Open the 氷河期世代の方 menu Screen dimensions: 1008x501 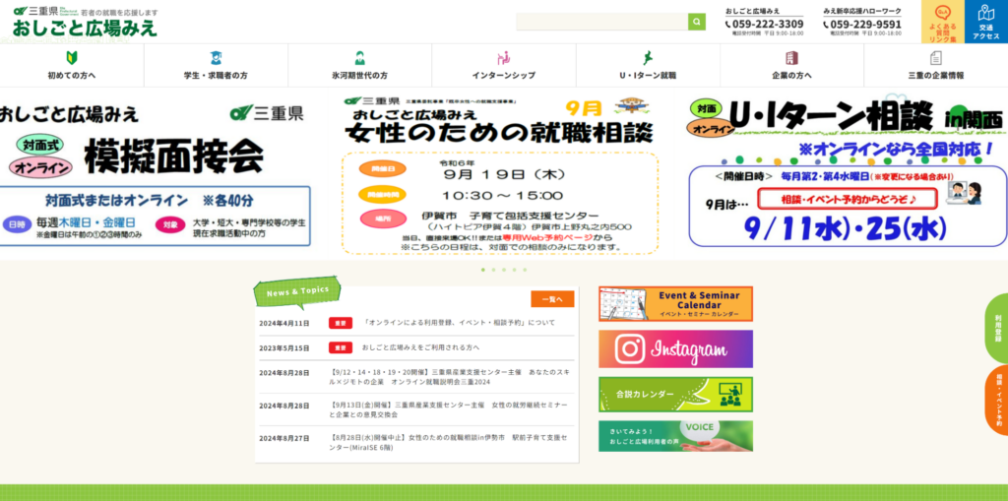360,66
